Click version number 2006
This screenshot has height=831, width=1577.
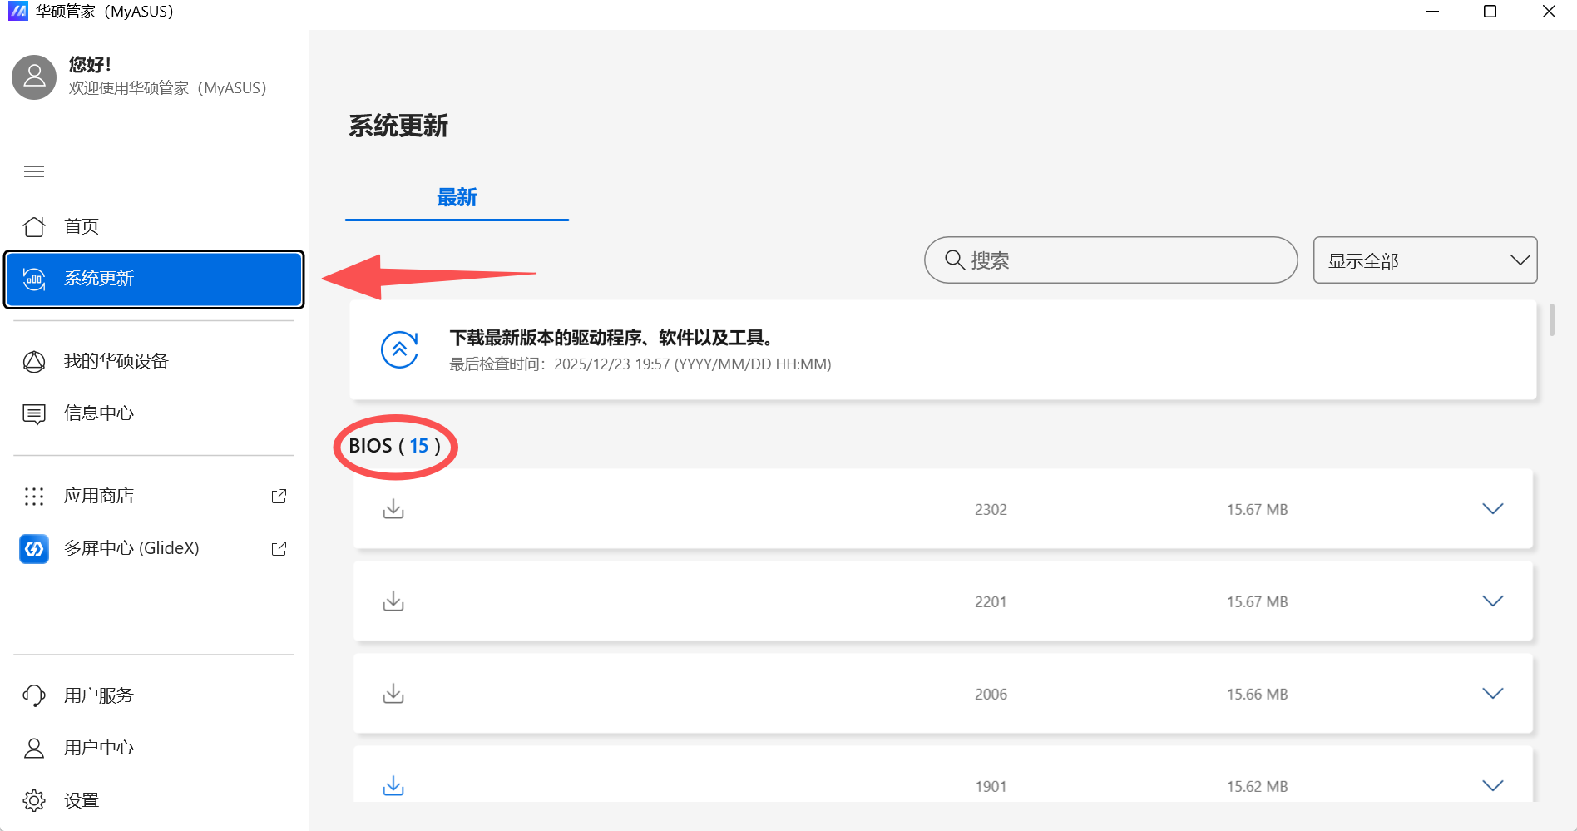pyautogui.click(x=991, y=695)
